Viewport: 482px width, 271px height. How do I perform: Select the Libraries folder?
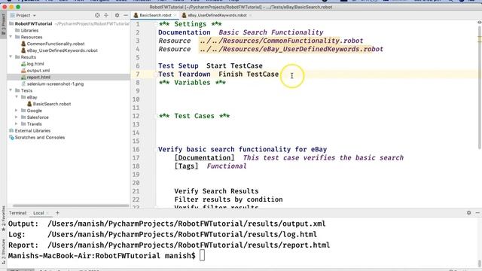[x=29, y=30]
